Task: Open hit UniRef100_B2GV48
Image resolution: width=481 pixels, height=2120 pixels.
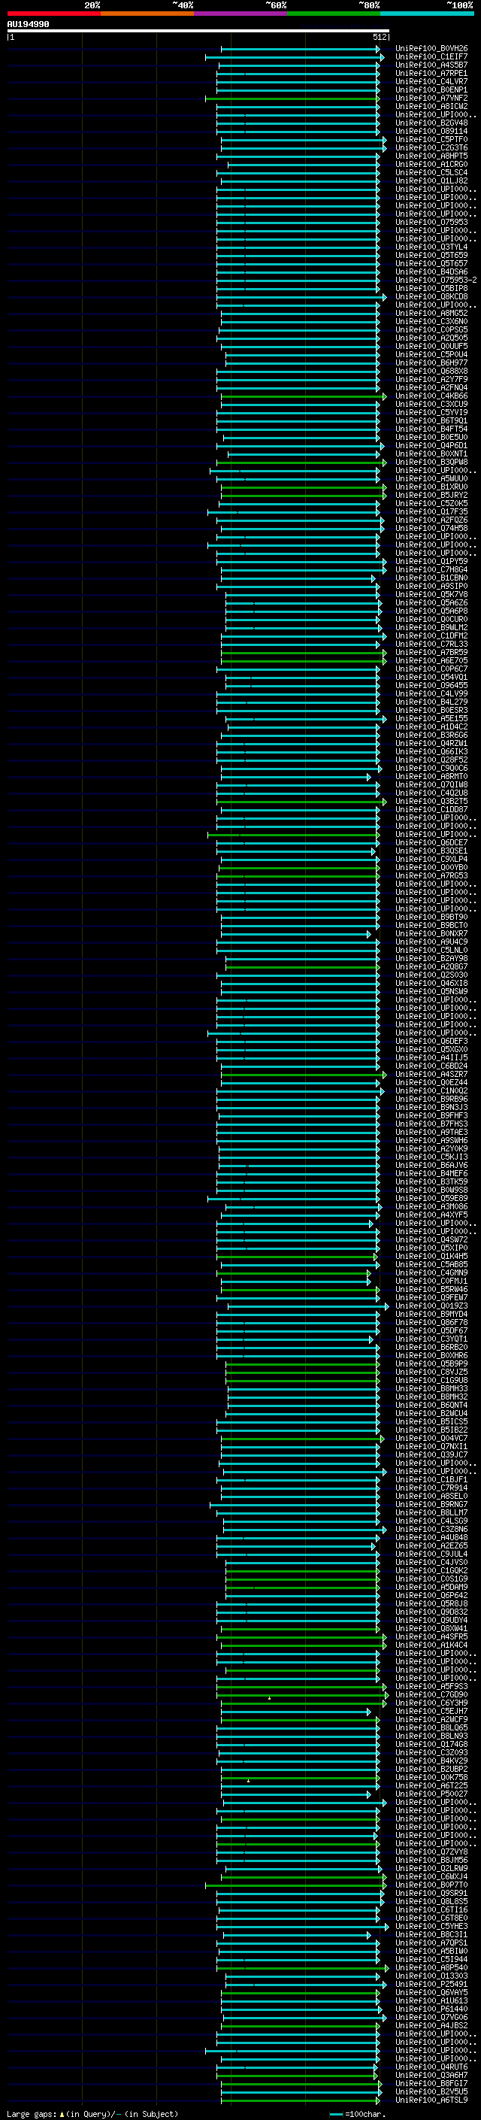Action: (x=431, y=123)
